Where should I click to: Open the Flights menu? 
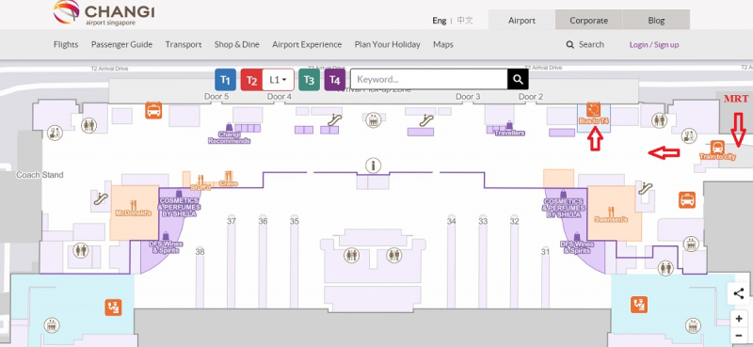pos(66,44)
